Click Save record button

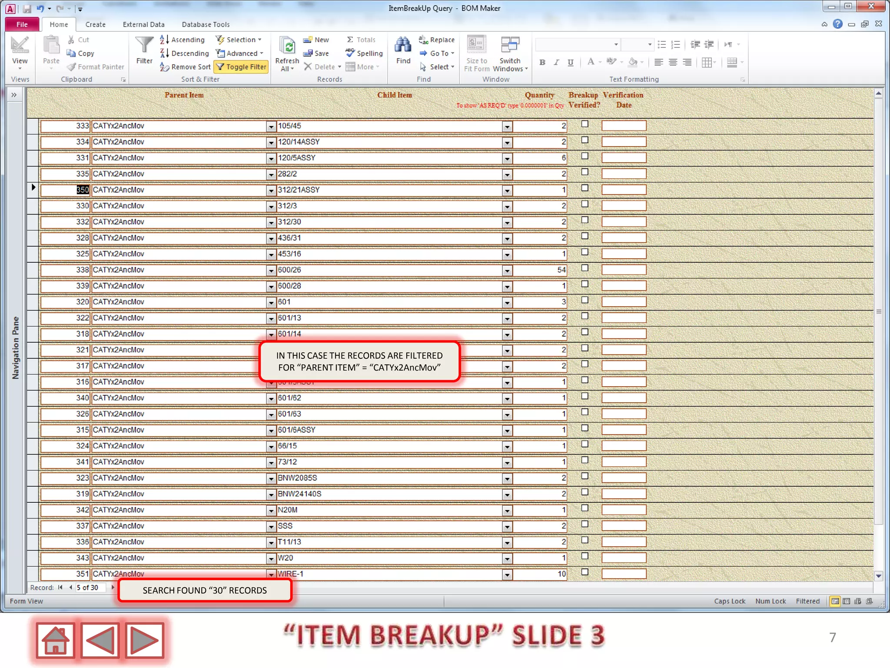[x=316, y=53]
